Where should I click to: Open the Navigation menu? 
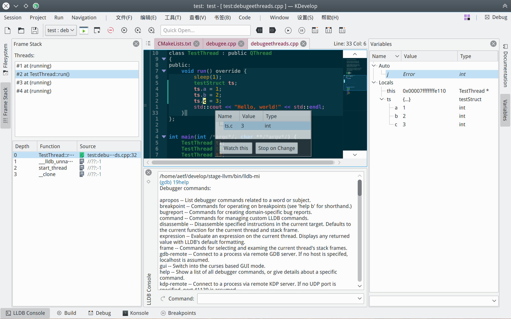[x=84, y=18]
